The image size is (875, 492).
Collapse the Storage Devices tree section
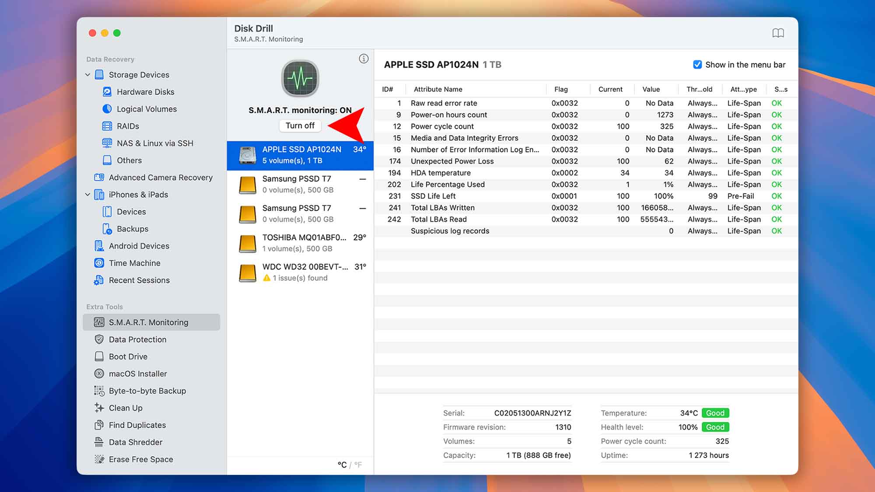tap(87, 74)
